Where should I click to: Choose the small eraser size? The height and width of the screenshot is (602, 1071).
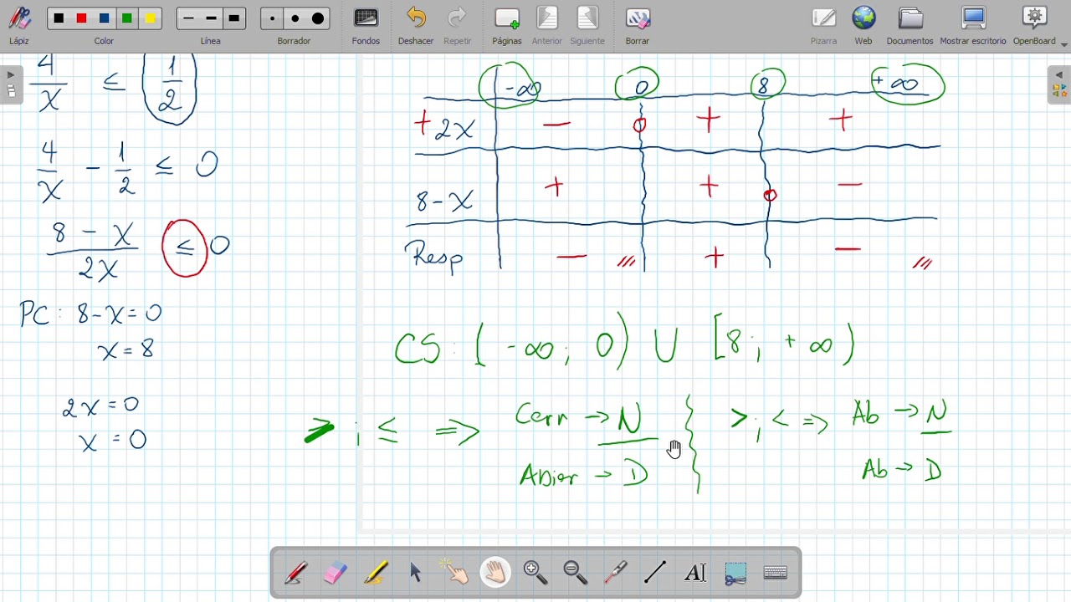[272, 18]
